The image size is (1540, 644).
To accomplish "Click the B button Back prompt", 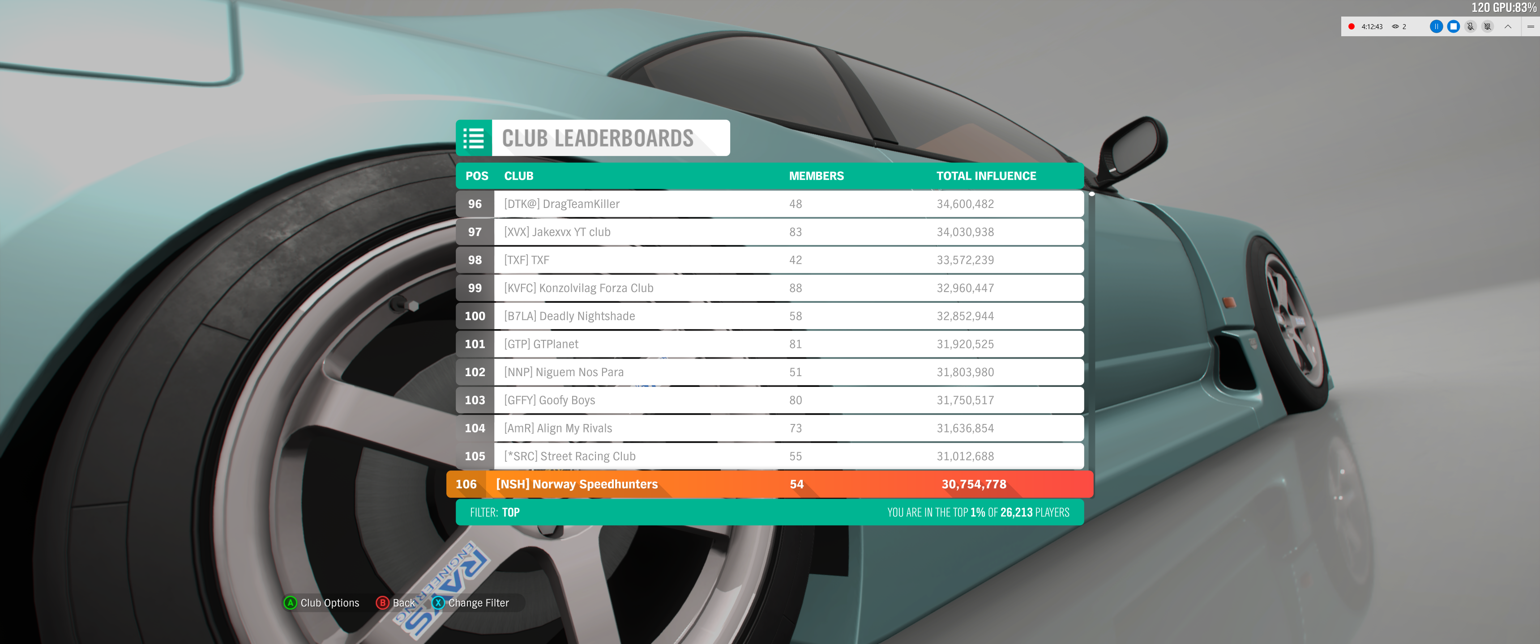I will pos(396,603).
